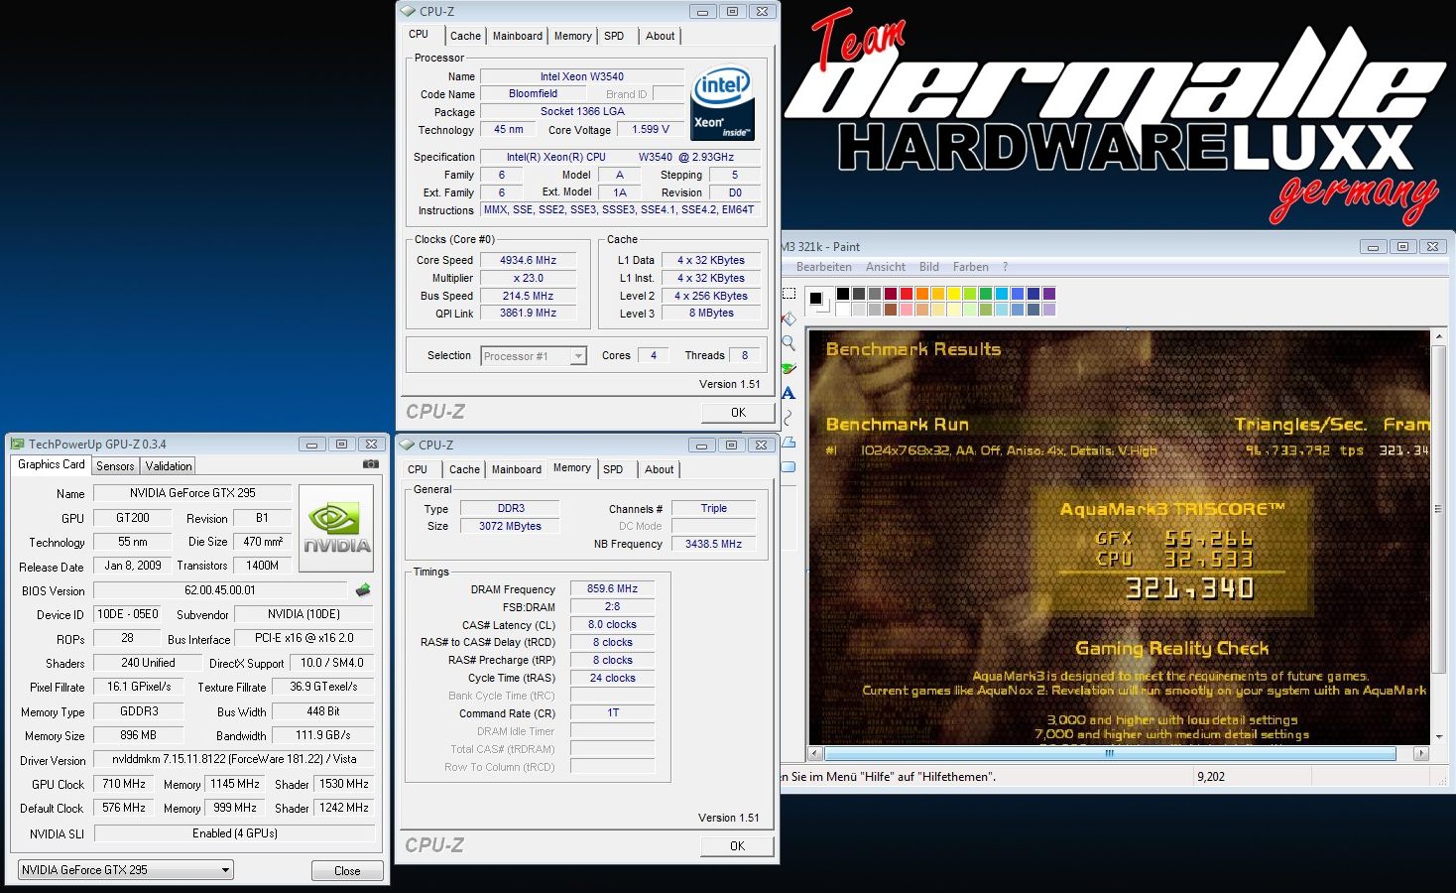Image resolution: width=1456 pixels, height=893 pixels.
Task: Select the Paint rectangular selection tool
Action: pos(789,294)
